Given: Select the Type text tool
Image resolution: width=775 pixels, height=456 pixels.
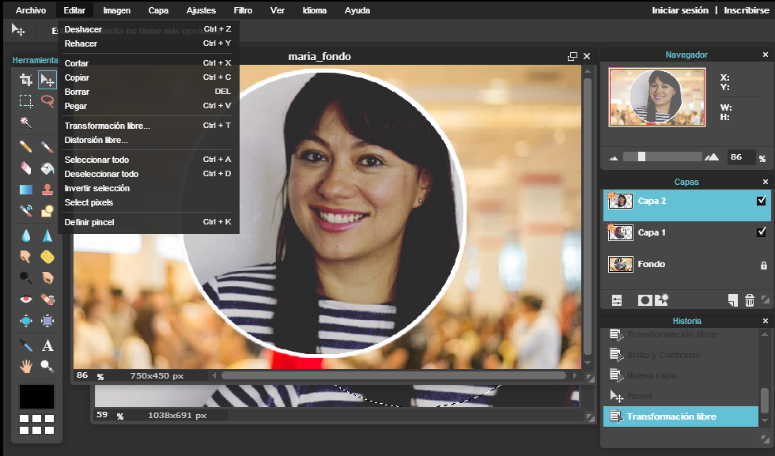Looking at the screenshot, I should [x=47, y=345].
